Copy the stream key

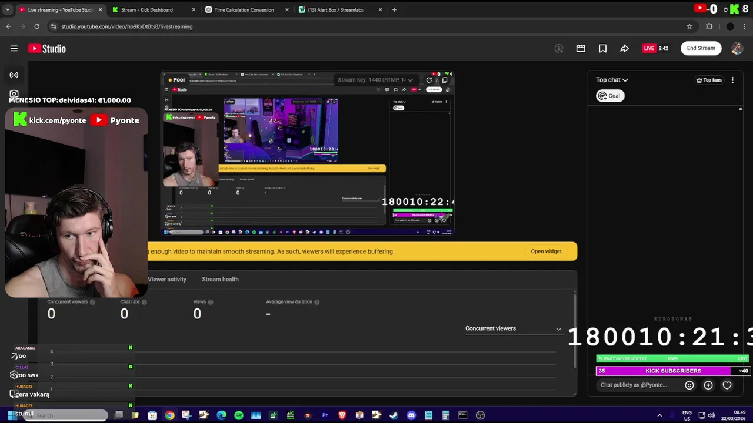(445, 80)
